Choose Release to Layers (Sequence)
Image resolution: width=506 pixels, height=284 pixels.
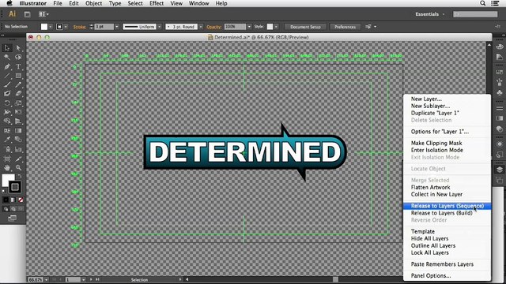click(447, 206)
